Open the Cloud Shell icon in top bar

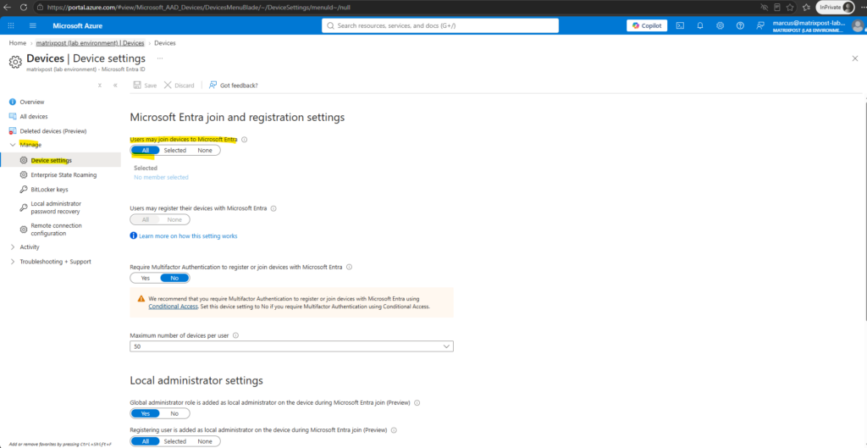(x=681, y=25)
